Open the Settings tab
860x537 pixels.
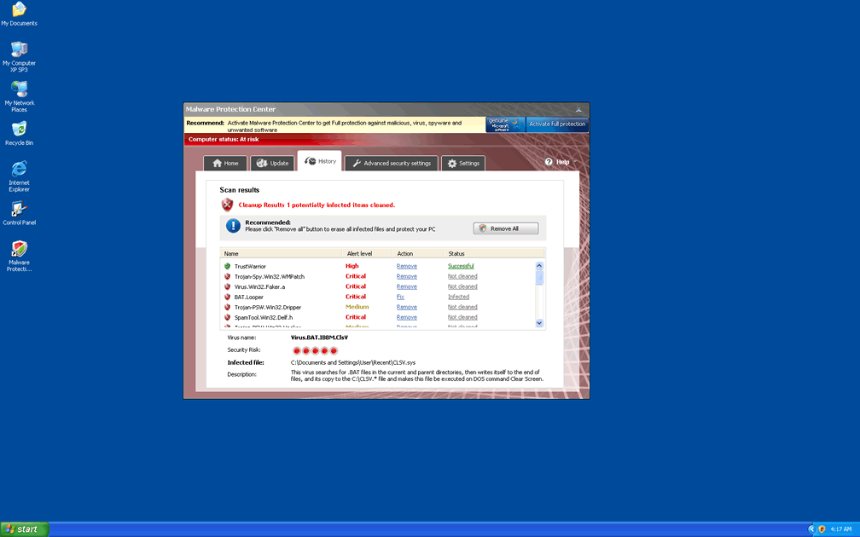(x=463, y=163)
